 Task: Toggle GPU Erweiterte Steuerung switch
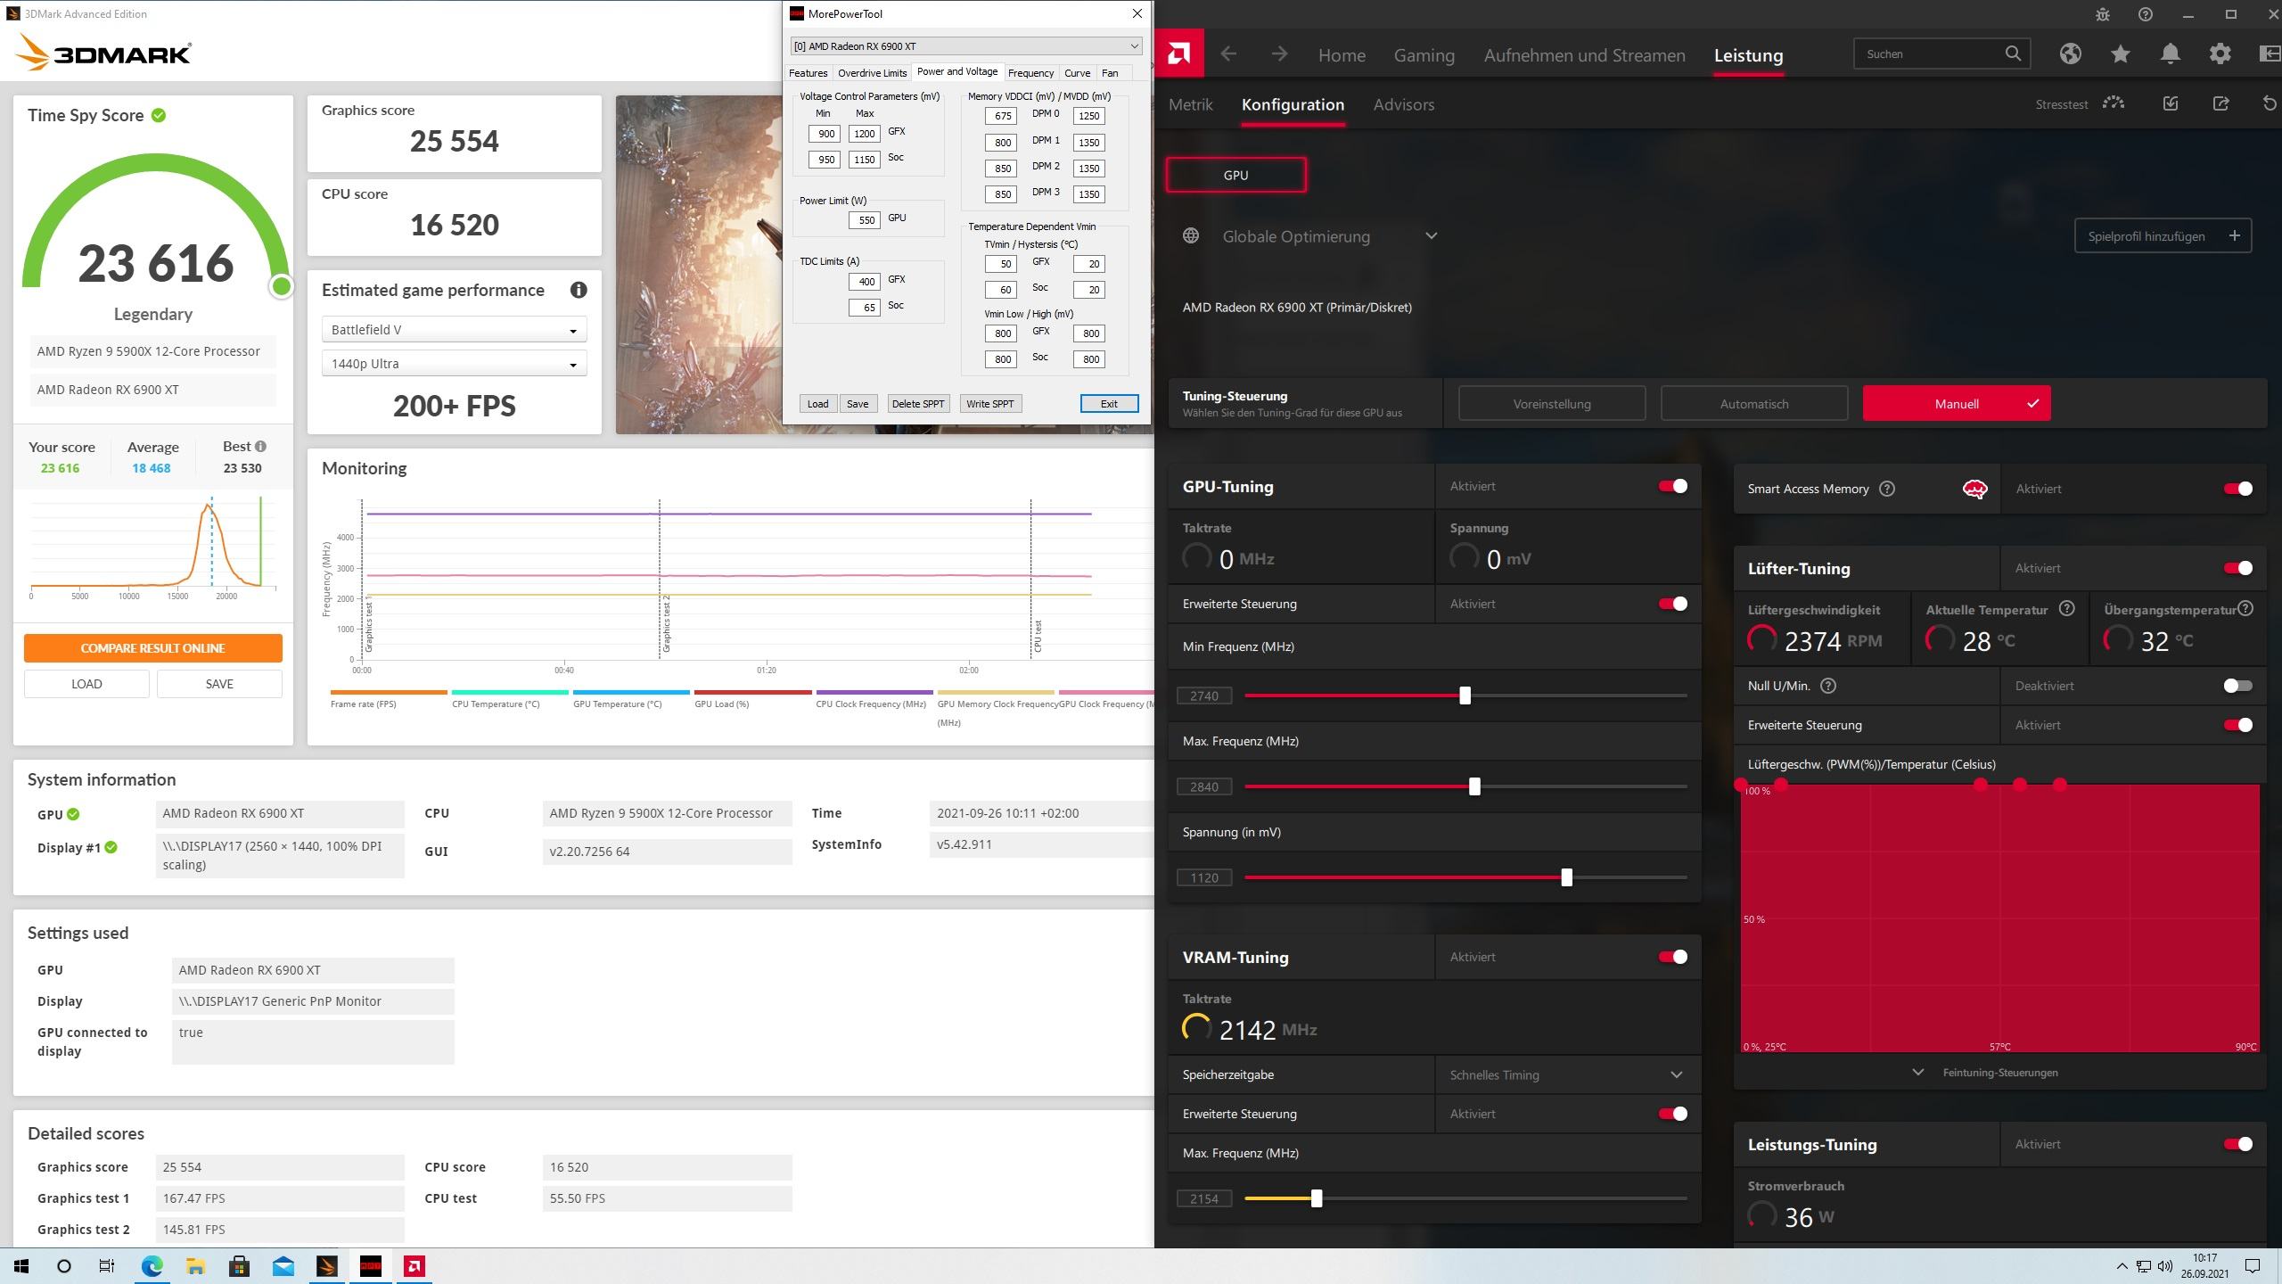point(1672,604)
